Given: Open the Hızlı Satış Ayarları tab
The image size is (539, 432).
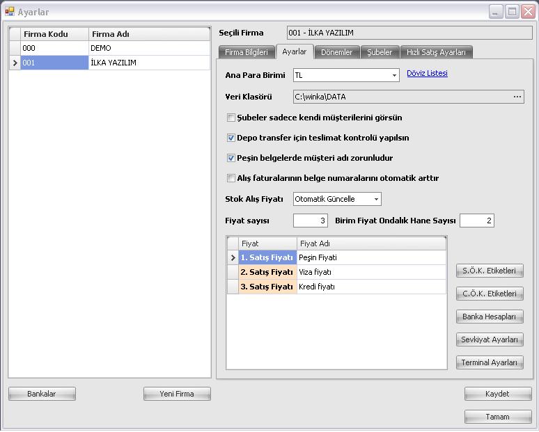Looking at the screenshot, I should [436, 52].
